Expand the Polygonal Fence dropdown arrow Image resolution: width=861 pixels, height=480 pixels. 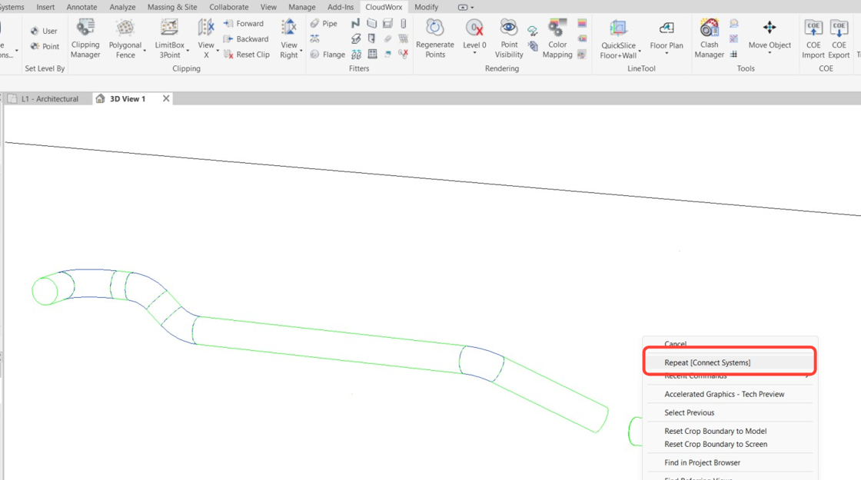[x=145, y=51]
